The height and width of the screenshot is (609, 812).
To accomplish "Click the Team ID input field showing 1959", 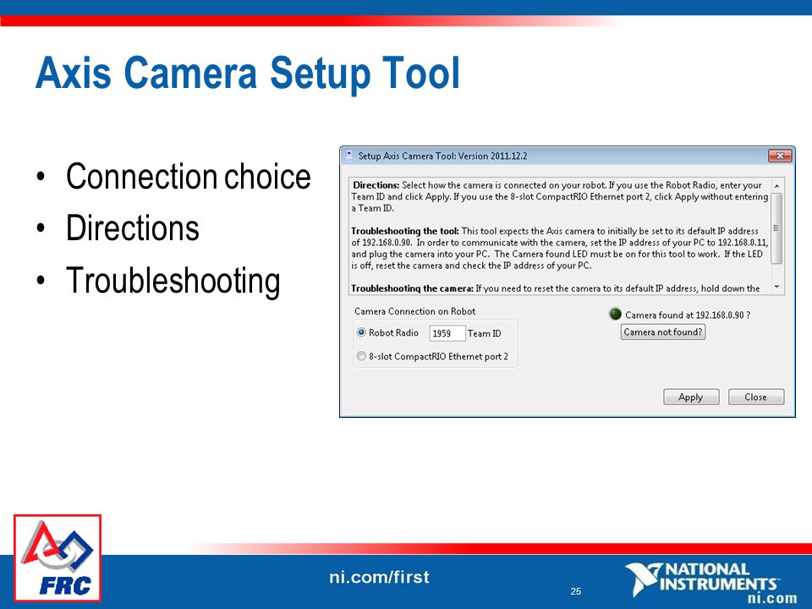I will [x=447, y=333].
